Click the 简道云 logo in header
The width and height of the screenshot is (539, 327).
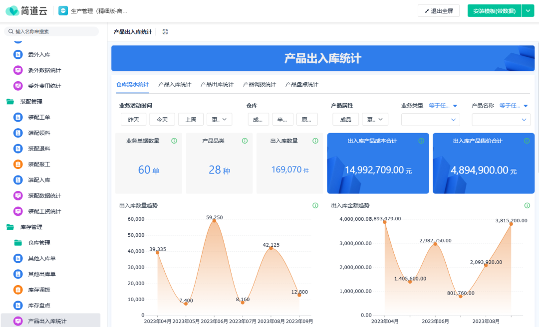(x=27, y=10)
